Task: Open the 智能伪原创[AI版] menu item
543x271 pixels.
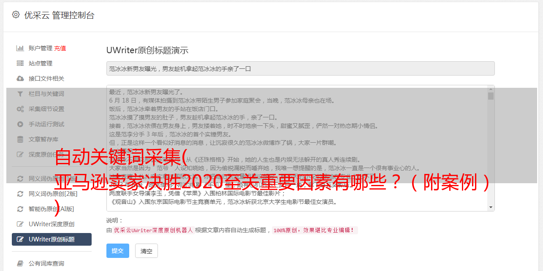Action: [x=52, y=209]
